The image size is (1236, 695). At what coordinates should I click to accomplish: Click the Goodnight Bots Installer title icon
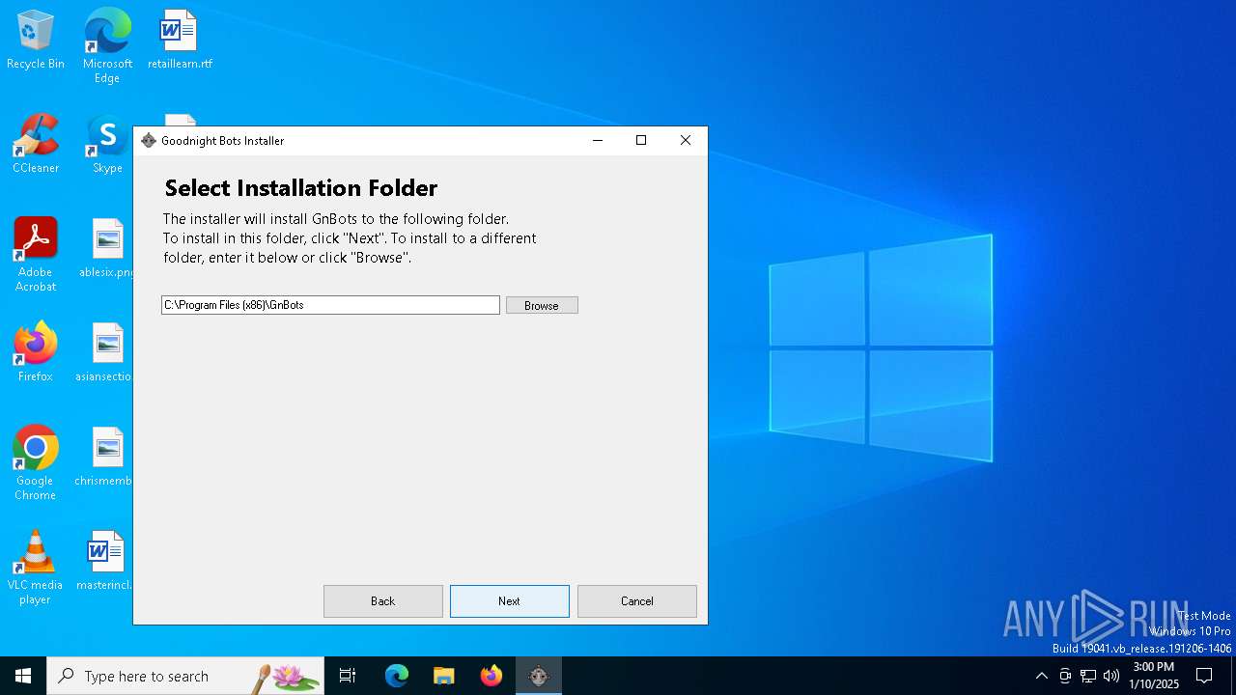click(148, 141)
